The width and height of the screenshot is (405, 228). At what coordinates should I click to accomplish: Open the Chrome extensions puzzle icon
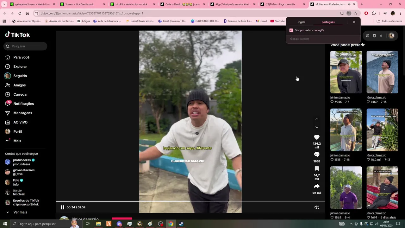coord(374,13)
